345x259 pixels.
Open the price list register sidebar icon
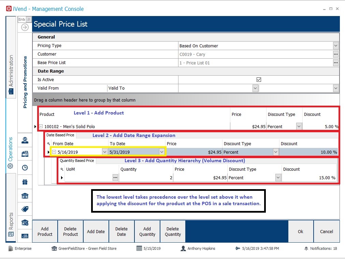pos(25,154)
